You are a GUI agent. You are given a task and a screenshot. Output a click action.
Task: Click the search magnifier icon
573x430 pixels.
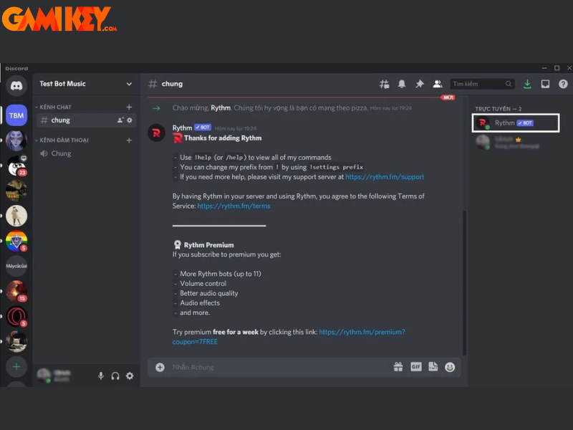pos(509,84)
